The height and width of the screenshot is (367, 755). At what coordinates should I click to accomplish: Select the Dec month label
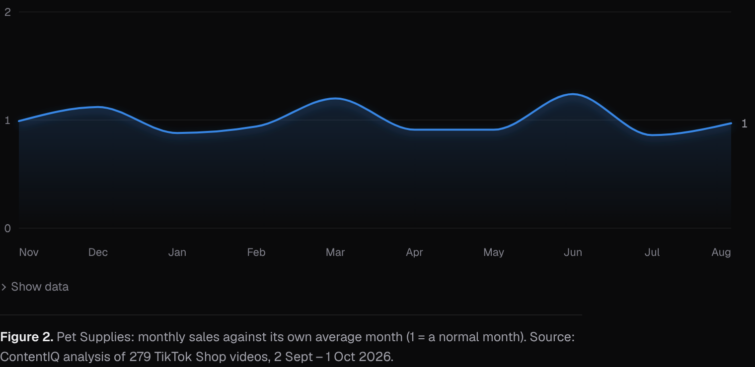(98, 252)
